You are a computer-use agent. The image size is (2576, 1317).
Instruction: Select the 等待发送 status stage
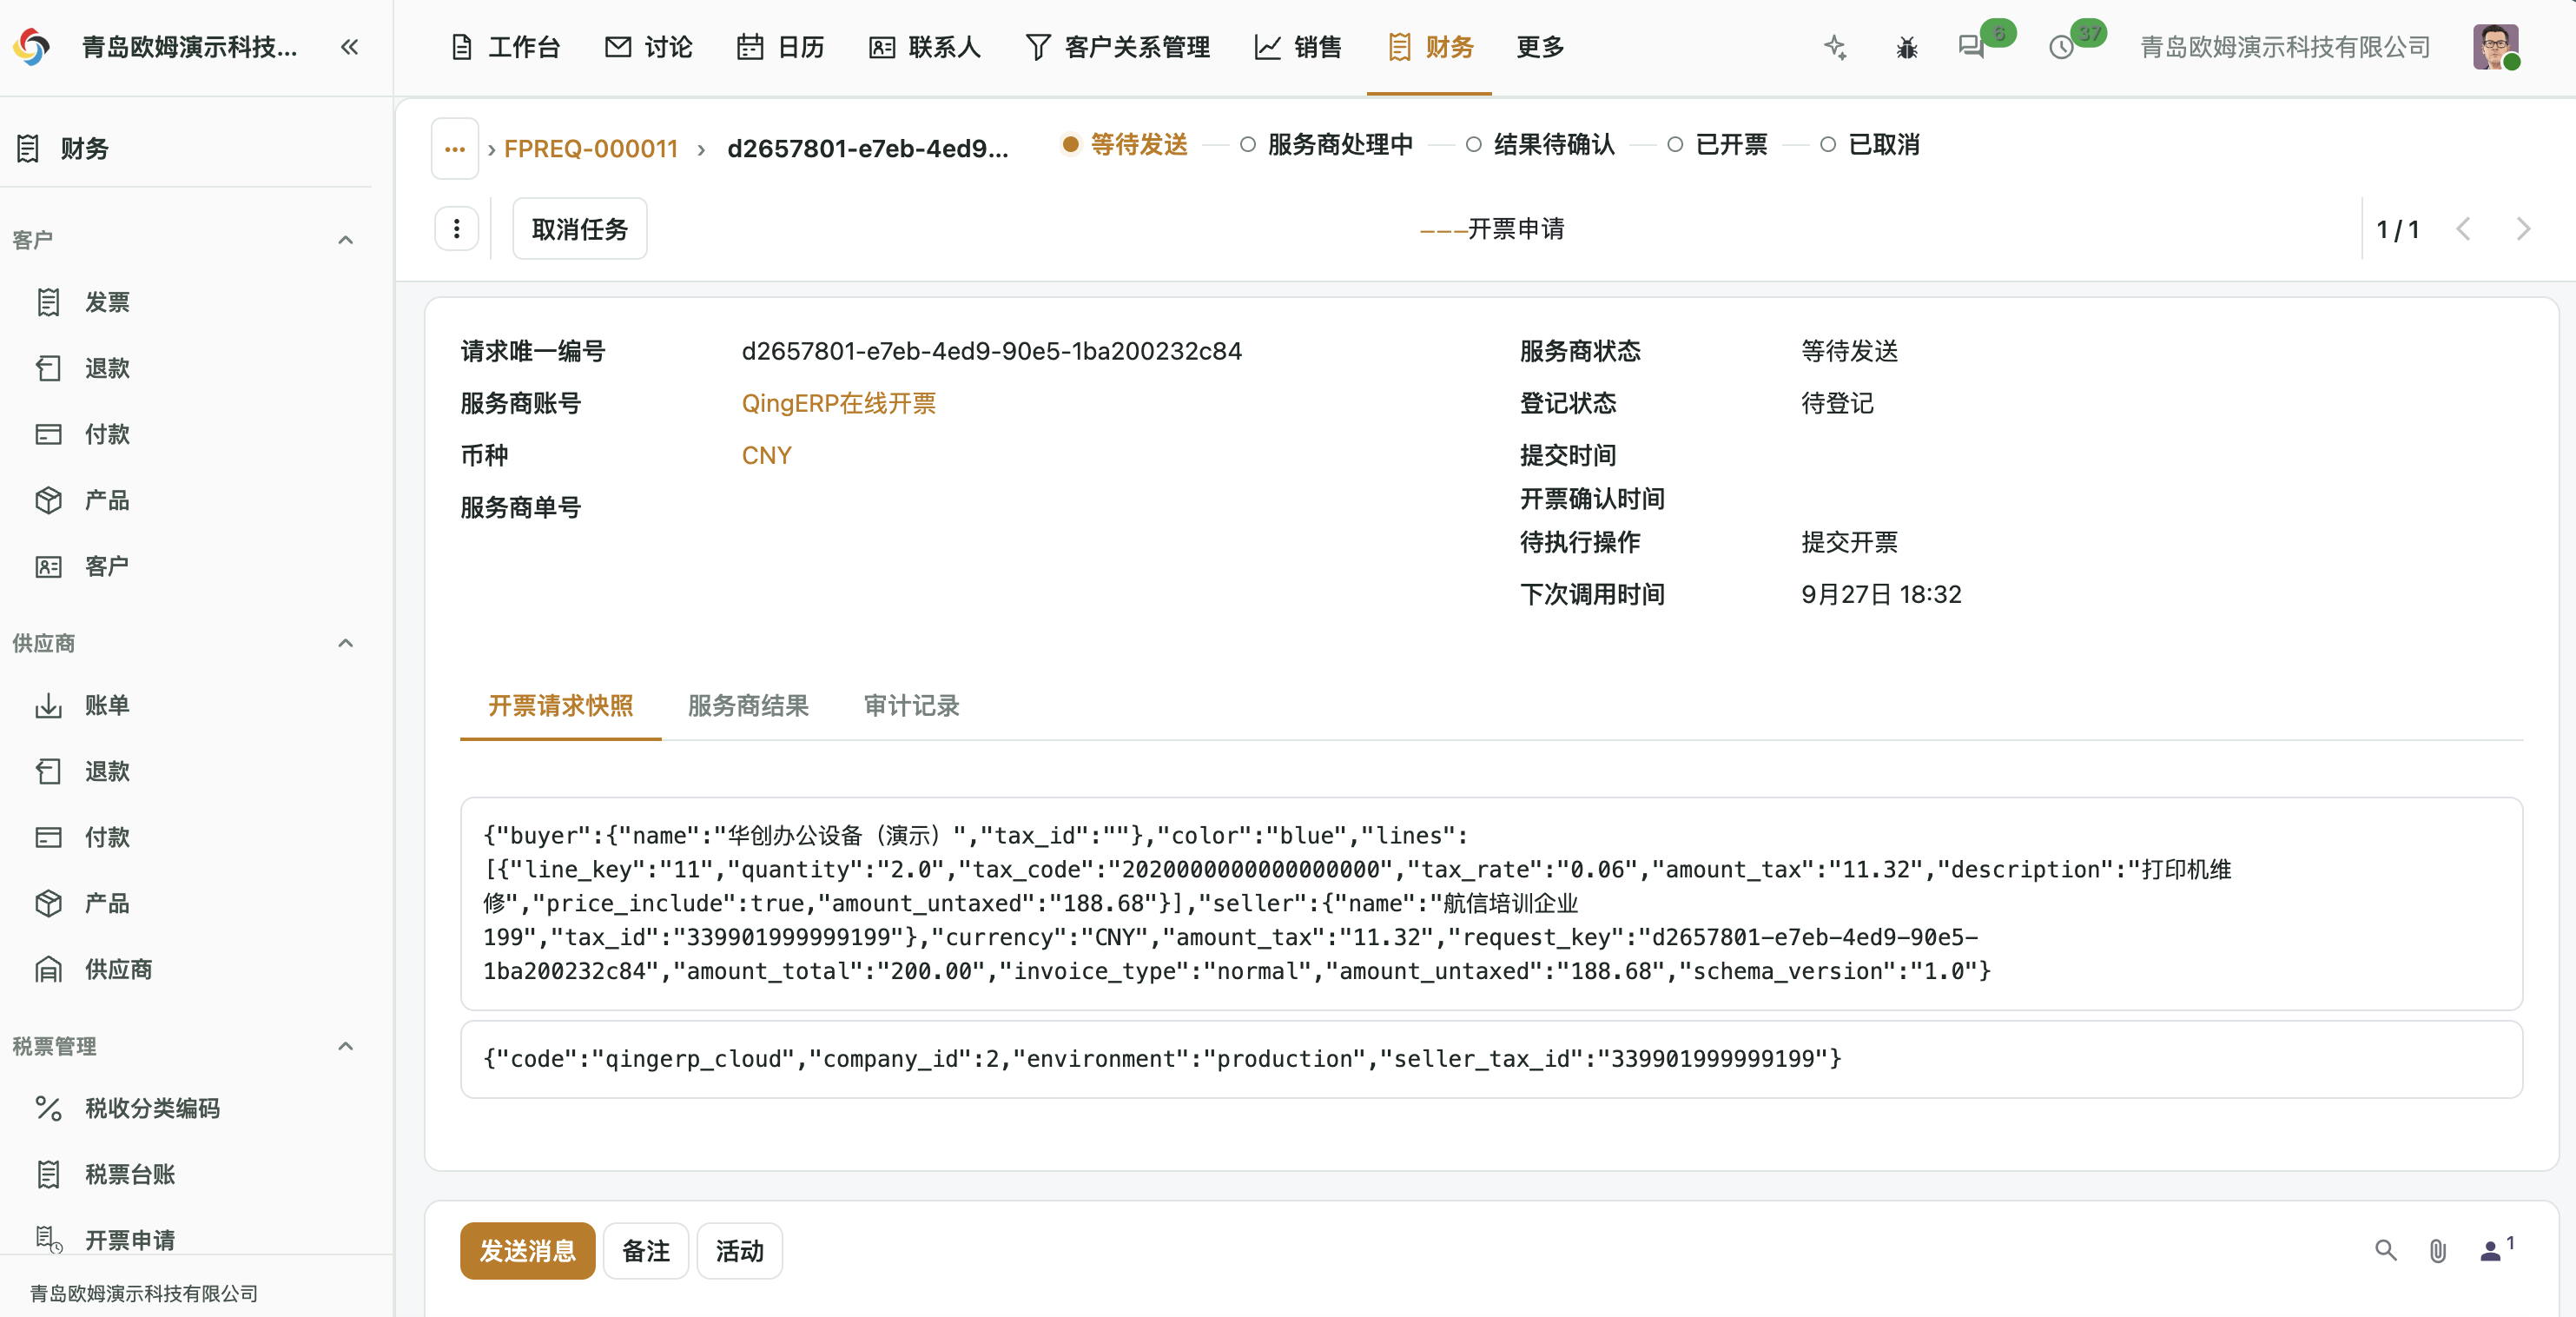pos(1125,145)
